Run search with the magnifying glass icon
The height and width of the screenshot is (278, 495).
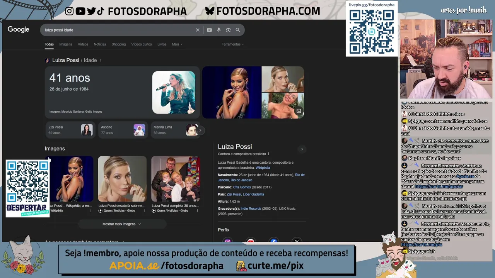click(x=238, y=30)
